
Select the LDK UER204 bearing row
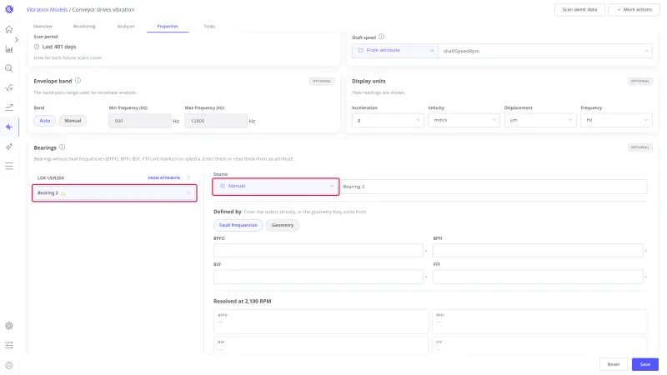(114, 177)
